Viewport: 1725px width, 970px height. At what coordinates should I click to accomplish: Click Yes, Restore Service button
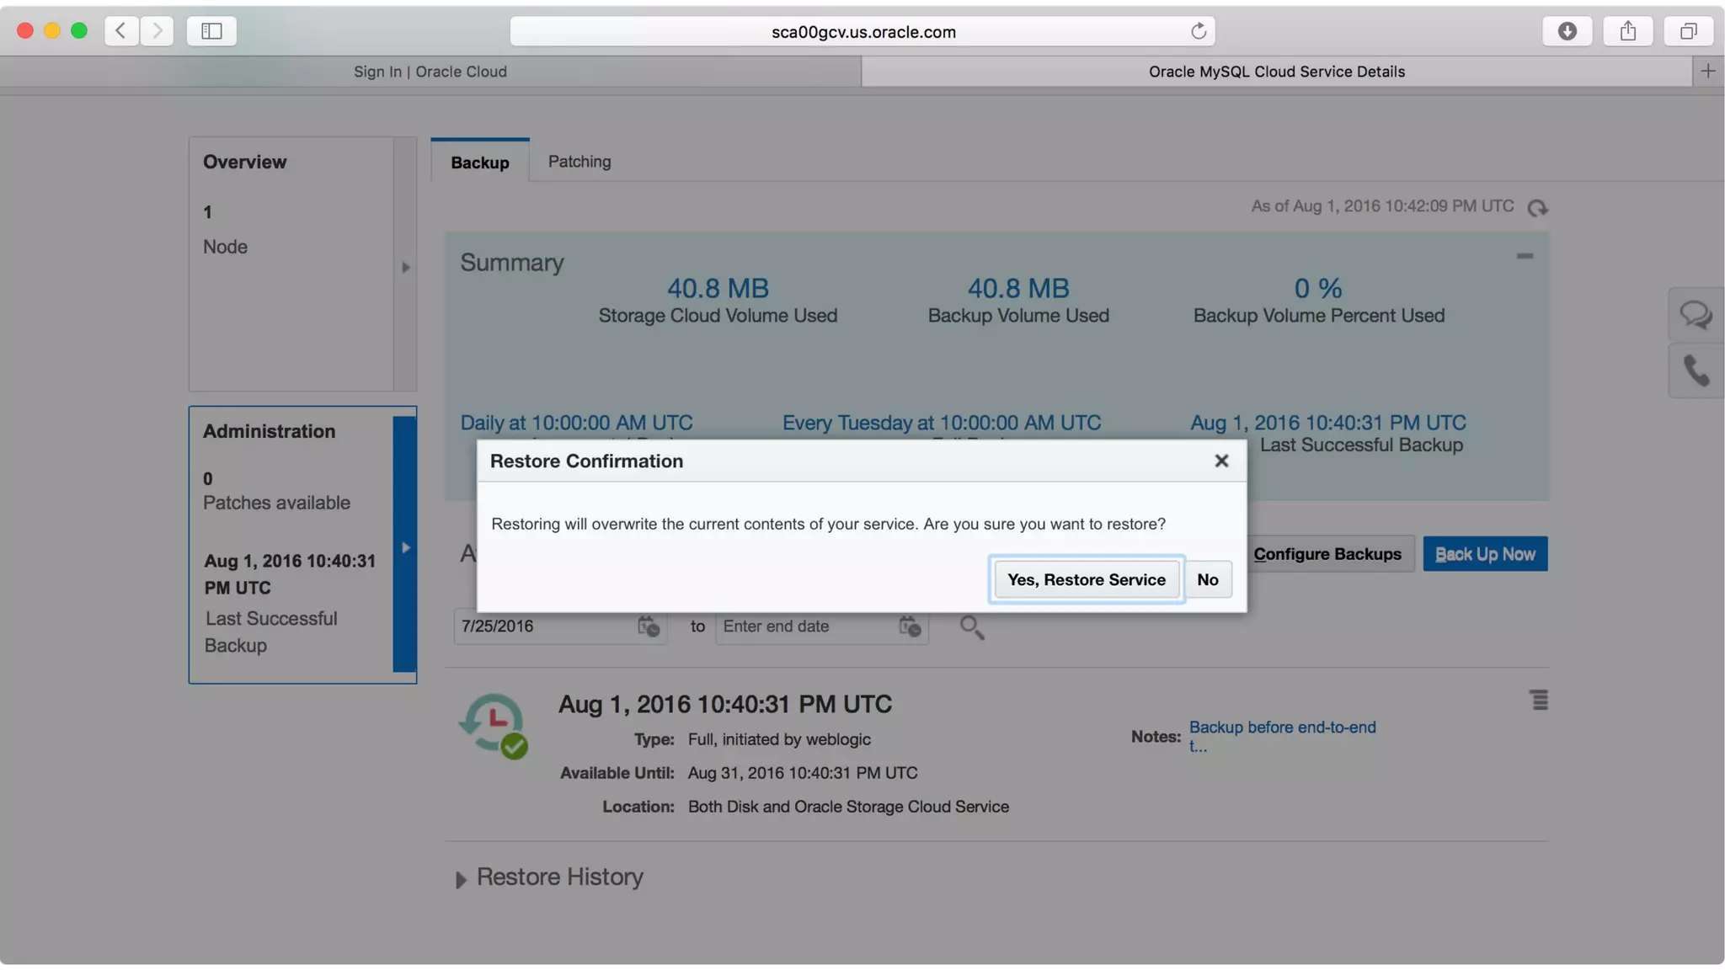point(1086,579)
